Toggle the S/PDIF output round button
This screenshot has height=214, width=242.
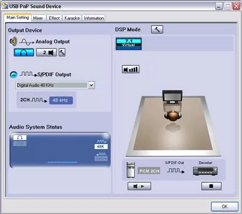(x=13, y=75)
